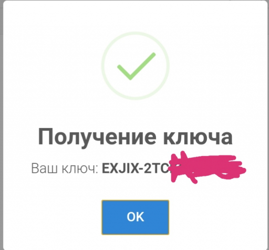
Task: Click the golden focus border of the OK button
Action: (102, 217)
